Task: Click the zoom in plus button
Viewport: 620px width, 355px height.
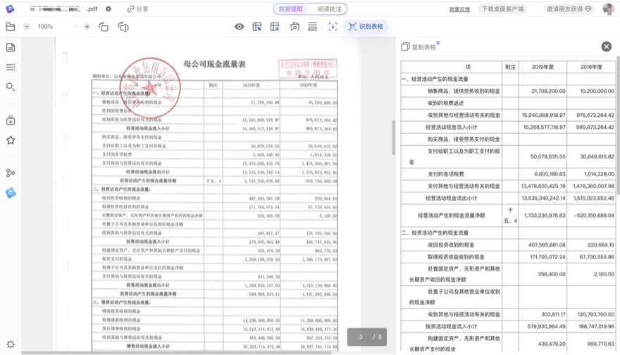Action: pyautogui.click(x=87, y=27)
